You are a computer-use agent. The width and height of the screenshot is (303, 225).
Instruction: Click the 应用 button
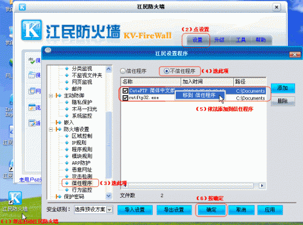point(270,210)
